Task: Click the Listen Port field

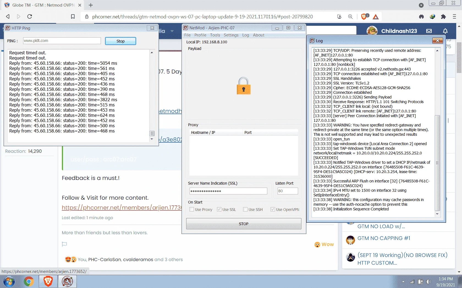Action: point(288,191)
